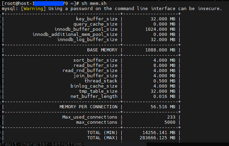The image size is (229, 146).
Task: Select the TOTAL (MAX) label
Action: (x=102, y=138)
